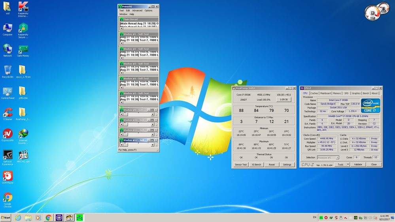395x222 pixels.
Task: Open the Network desktop icon
Action: [x=7, y=50]
